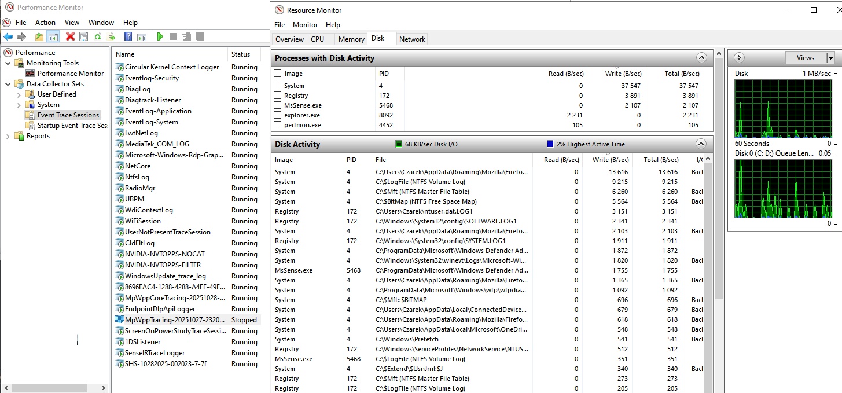
Task: Collapse the Disk Activity section
Action: point(701,144)
